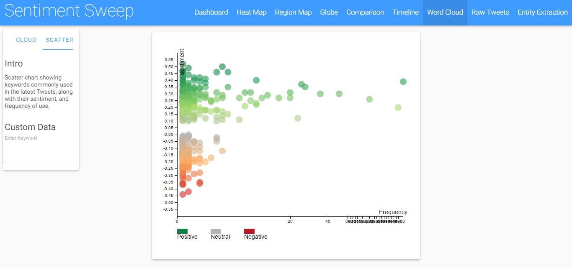
Task: Click the red Negative legend swatch
Action: tap(249, 231)
